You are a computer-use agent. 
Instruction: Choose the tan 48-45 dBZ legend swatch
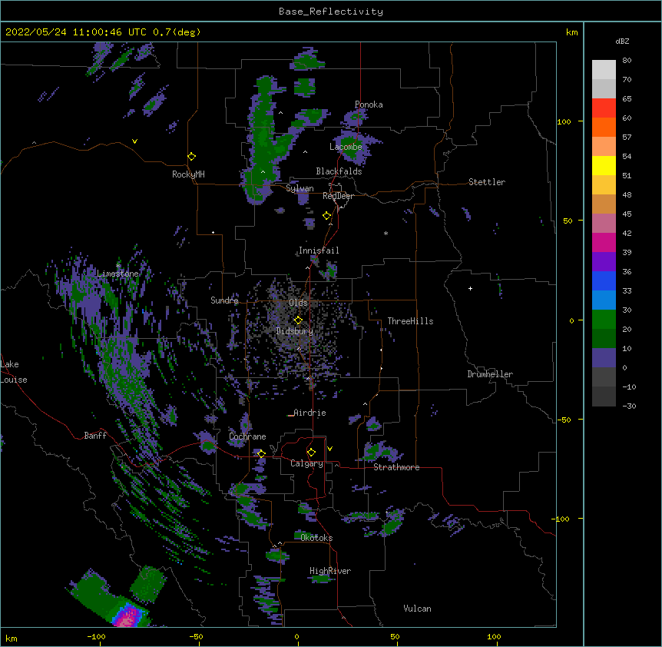tap(604, 204)
